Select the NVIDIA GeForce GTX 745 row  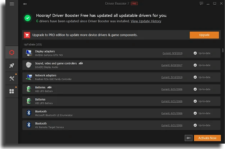pyautogui.click(x=121, y=53)
